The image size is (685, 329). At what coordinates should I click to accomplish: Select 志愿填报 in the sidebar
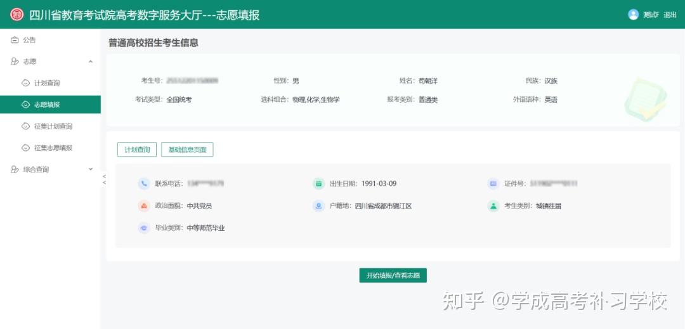(x=50, y=105)
